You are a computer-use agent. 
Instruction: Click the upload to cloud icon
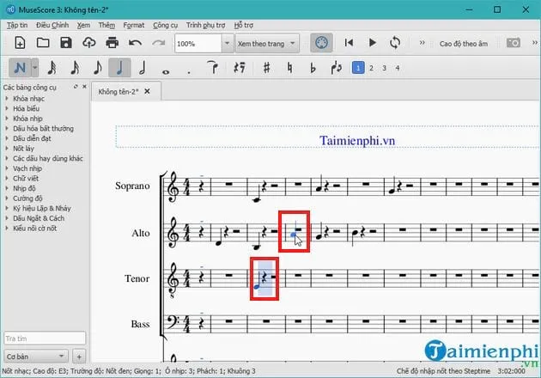point(88,42)
